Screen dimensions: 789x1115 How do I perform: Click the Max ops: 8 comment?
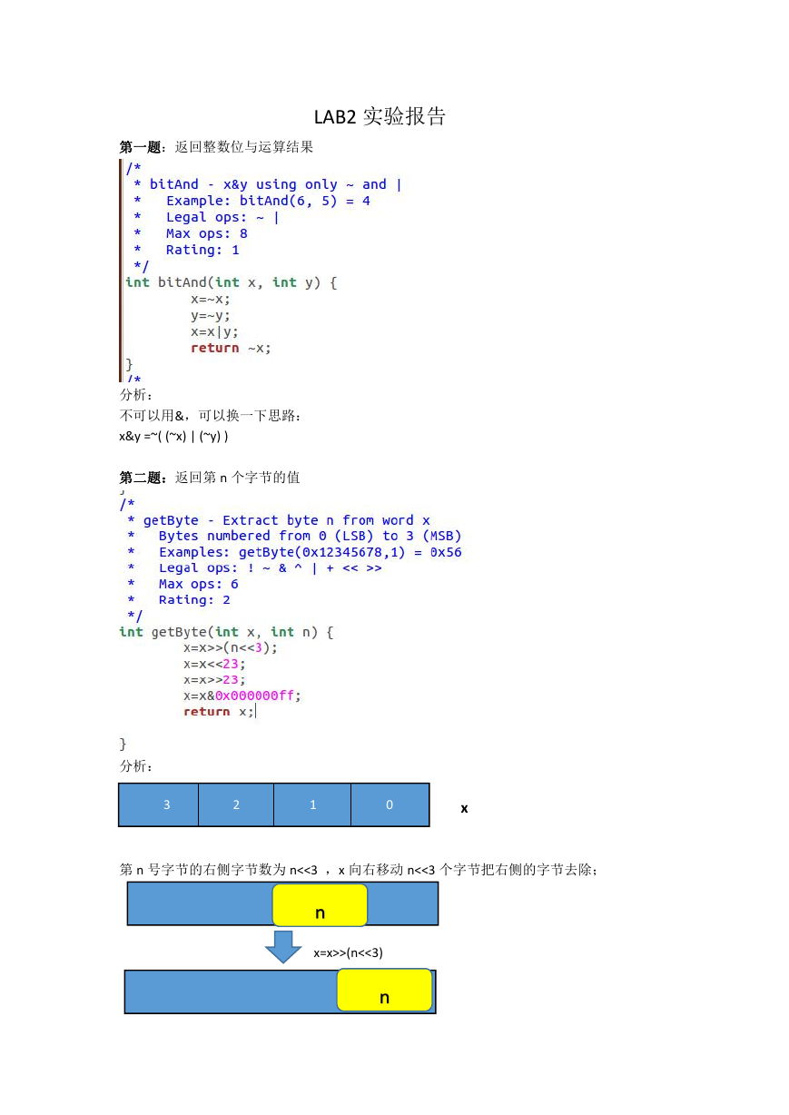coord(207,233)
